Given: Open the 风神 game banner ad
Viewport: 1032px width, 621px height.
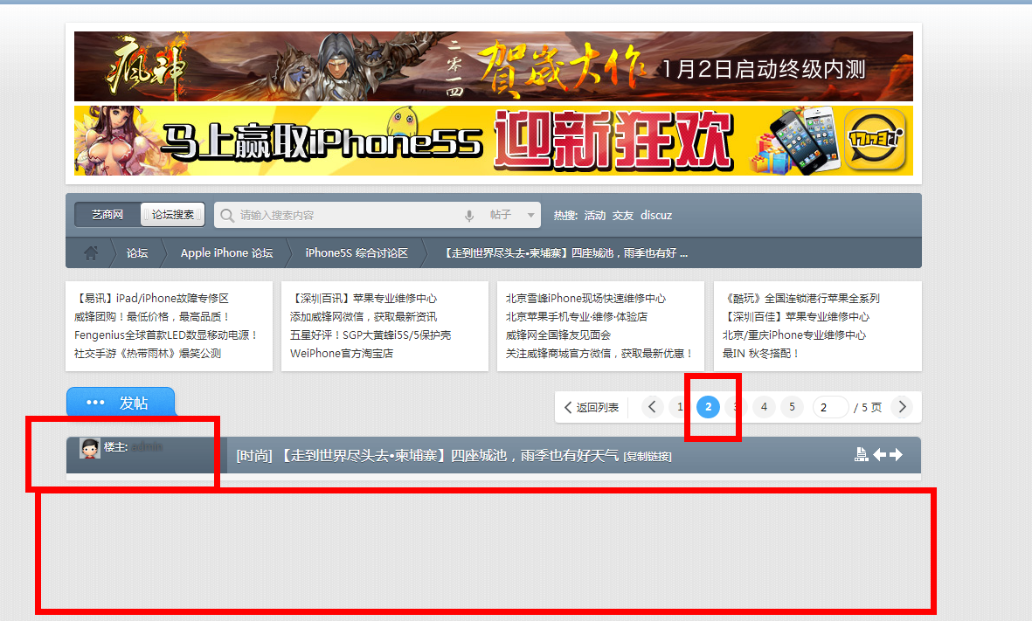Looking at the screenshot, I should [494, 66].
